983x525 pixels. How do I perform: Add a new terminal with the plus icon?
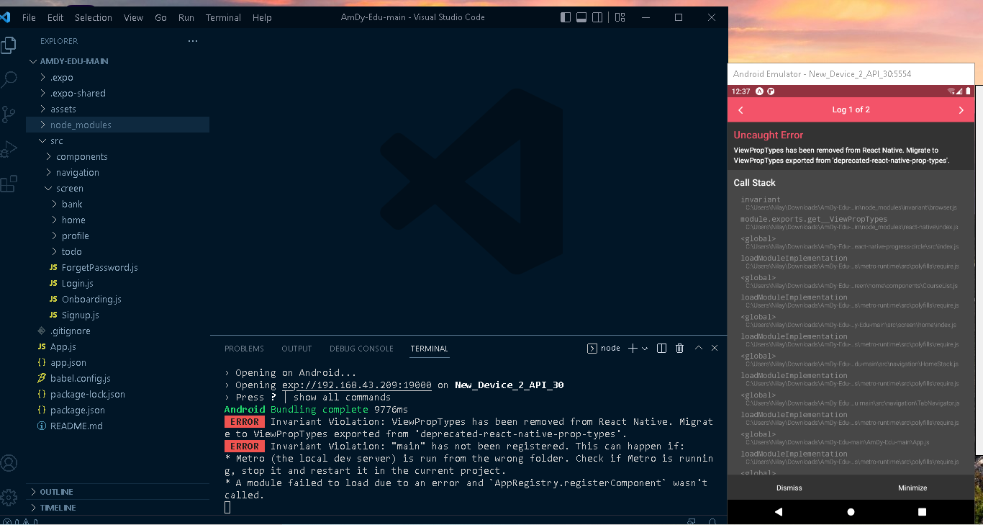pos(633,349)
